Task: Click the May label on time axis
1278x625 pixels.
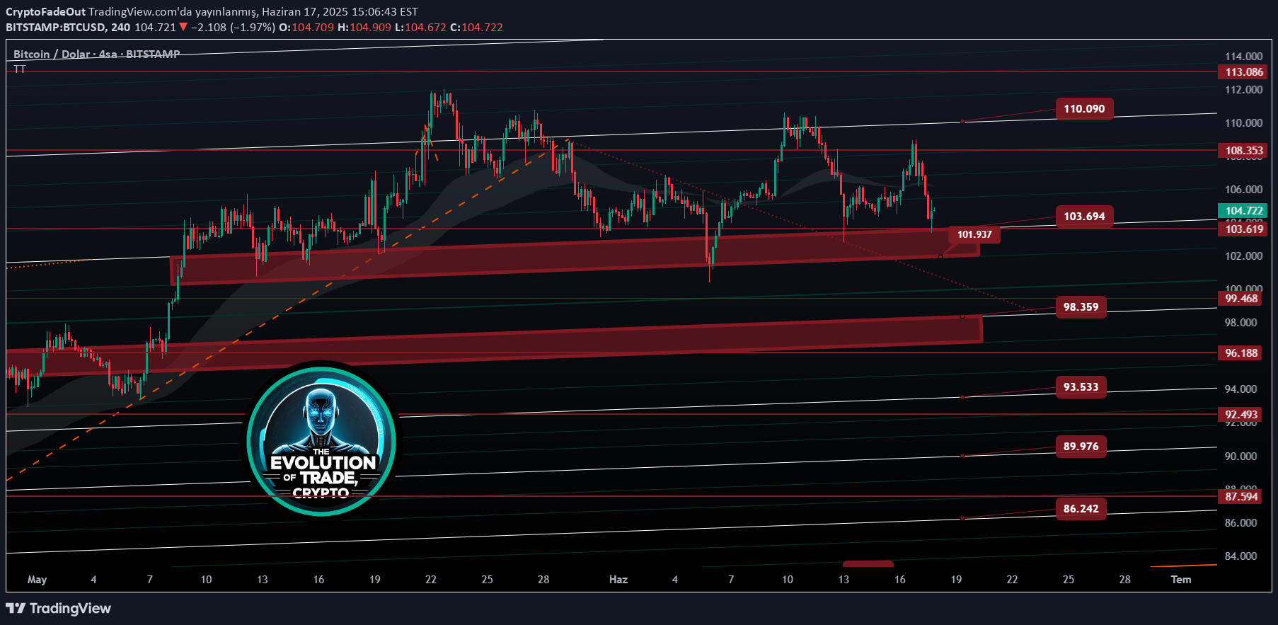Action: click(37, 580)
